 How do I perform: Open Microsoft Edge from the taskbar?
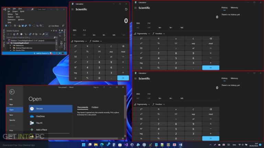pos(102,145)
